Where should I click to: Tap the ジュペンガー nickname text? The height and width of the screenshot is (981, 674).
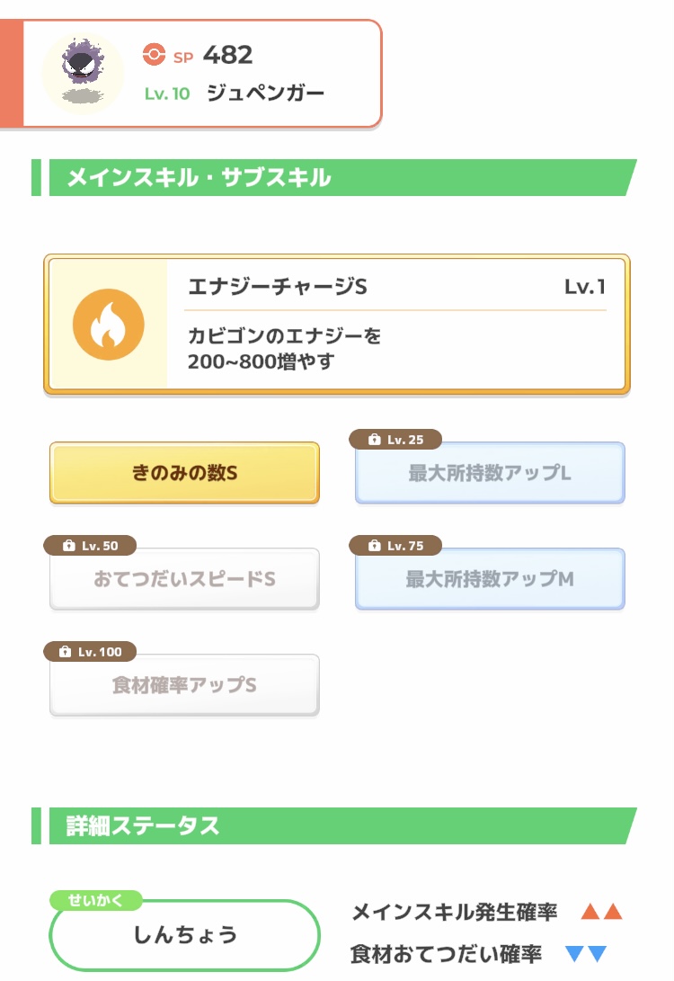point(265,94)
